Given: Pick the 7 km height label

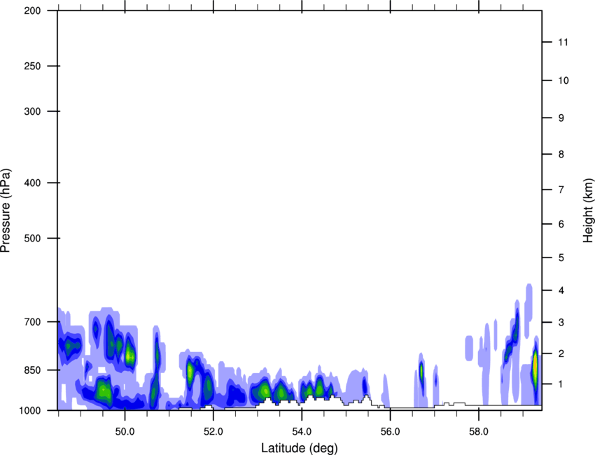Looking at the screenshot, I should pyautogui.click(x=561, y=190).
